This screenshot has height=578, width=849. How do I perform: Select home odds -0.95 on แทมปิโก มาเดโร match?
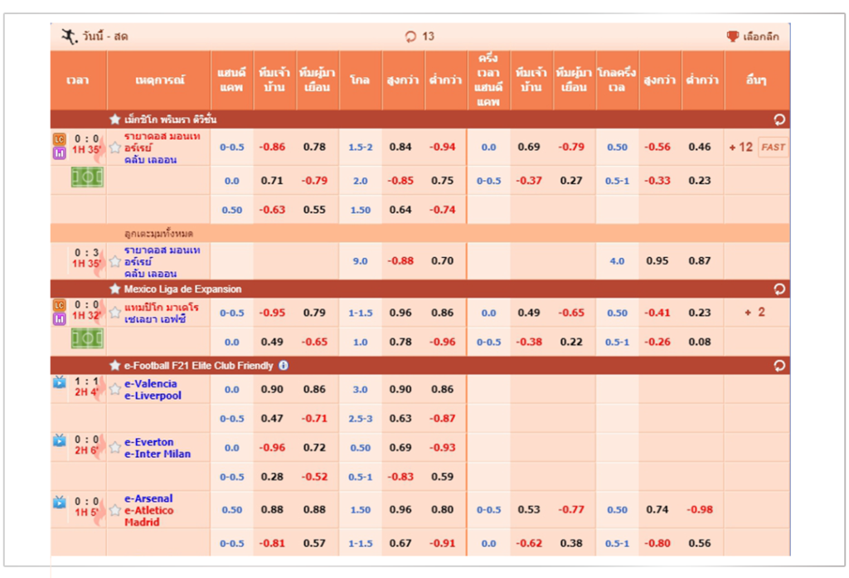coord(272,313)
